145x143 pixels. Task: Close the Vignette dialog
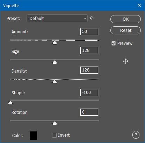(139, 5)
